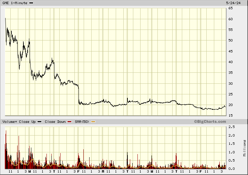Click the 1.5 volume axis label
The height and width of the screenshot is (175, 248).
coord(232,144)
